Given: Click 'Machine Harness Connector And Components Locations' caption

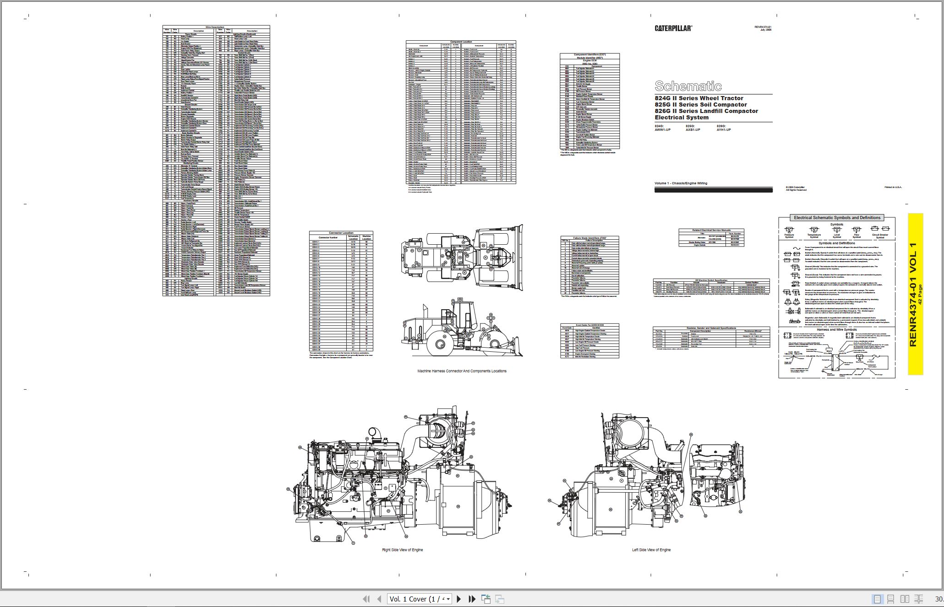Looking at the screenshot, I should pyautogui.click(x=462, y=371).
